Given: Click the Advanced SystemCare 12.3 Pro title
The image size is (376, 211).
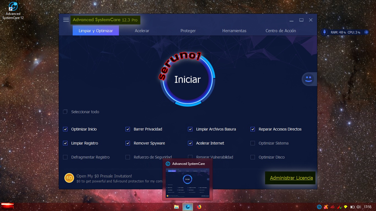Looking at the screenshot, I should (105, 20).
